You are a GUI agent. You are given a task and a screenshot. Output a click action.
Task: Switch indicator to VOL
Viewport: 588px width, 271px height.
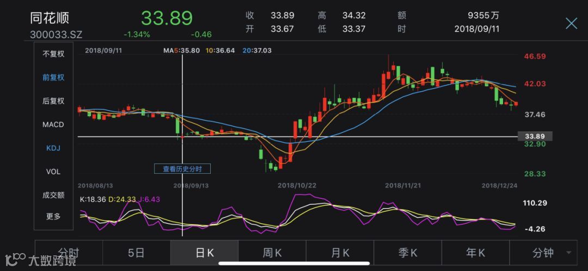point(53,172)
